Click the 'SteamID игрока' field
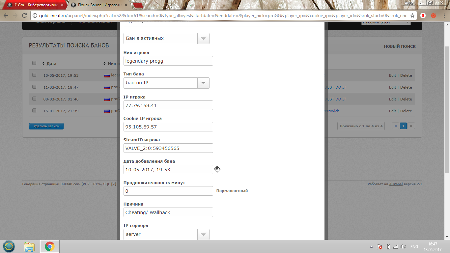The height and width of the screenshot is (253, 450). tap(168, 148)
